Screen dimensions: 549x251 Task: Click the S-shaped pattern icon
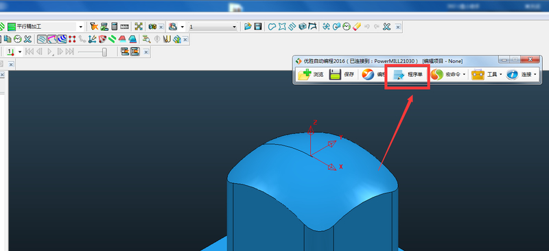[x=292, y=26]
